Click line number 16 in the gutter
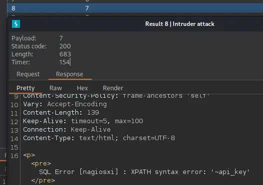The image size is (263, 185). point(14,156)
